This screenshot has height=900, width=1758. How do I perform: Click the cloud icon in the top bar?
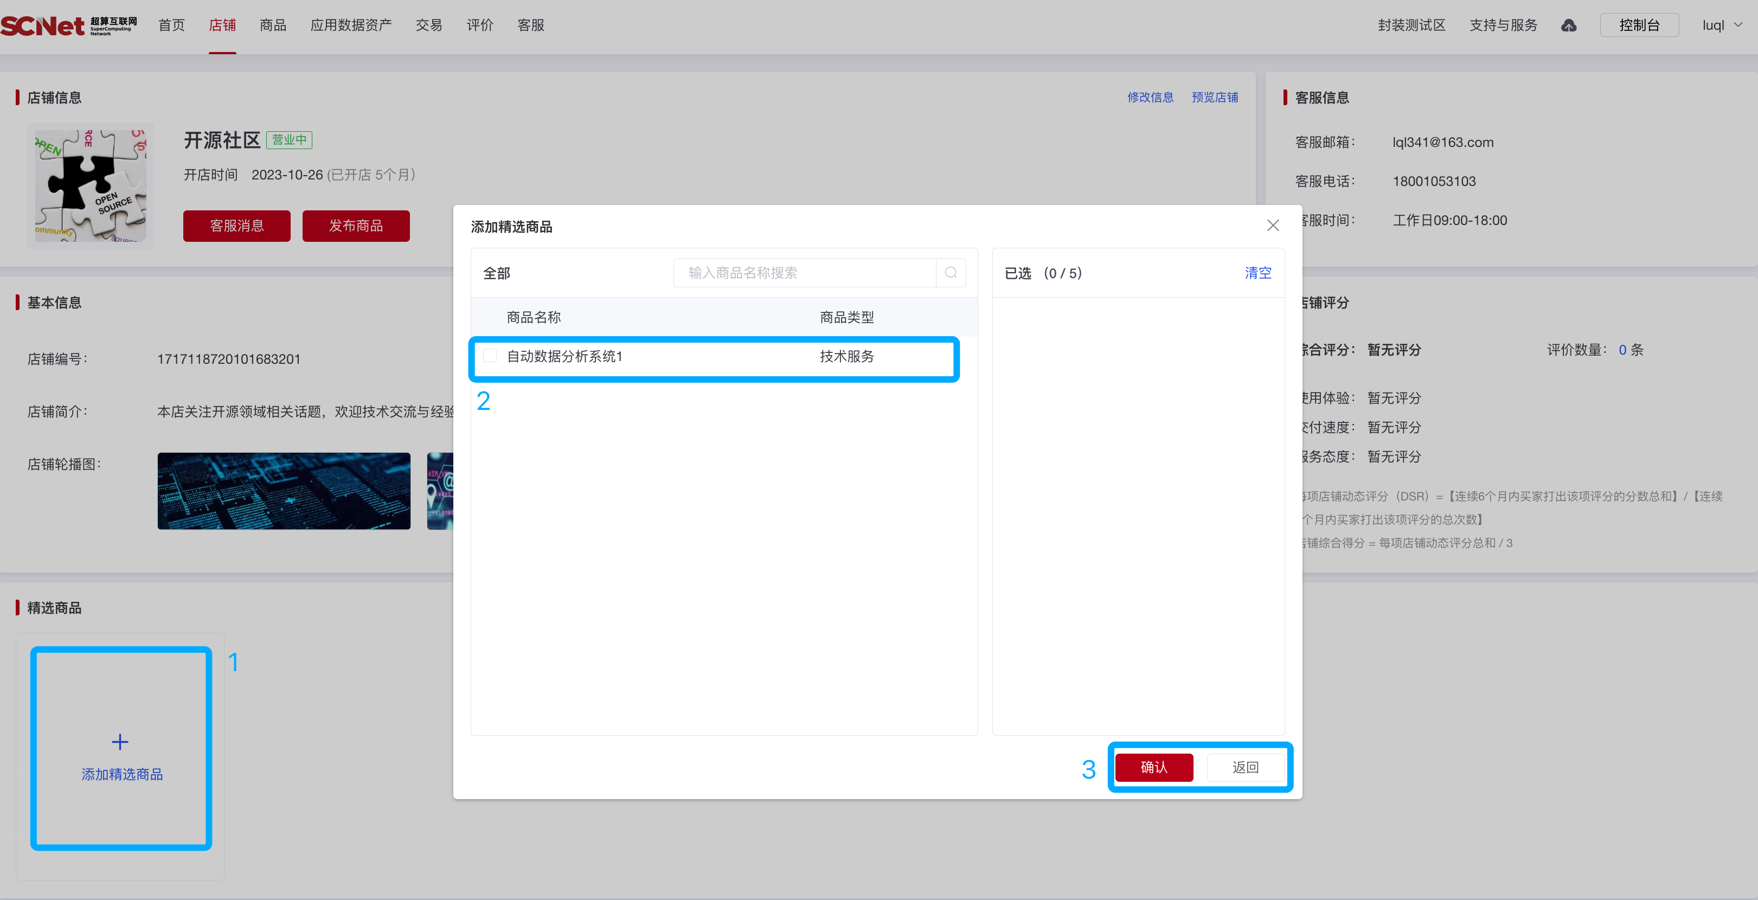[x=1569, y=24]
